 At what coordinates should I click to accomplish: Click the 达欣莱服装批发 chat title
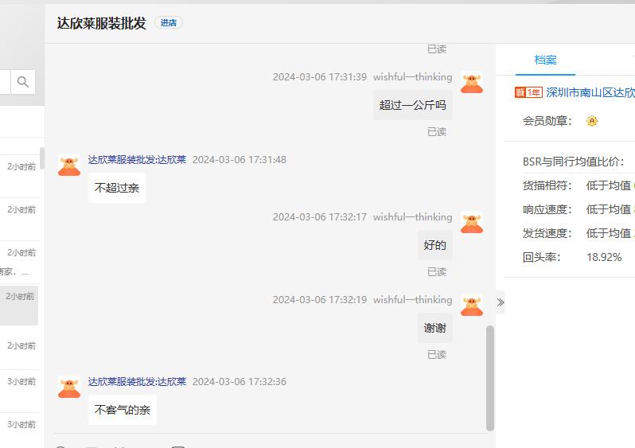(x=102, y=23)
